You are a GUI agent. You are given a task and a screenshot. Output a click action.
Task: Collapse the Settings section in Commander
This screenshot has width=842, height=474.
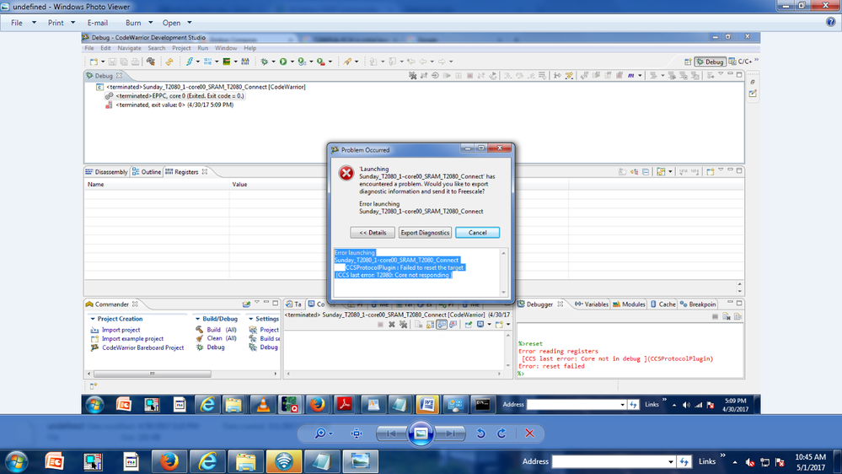[x=250, y=319]
